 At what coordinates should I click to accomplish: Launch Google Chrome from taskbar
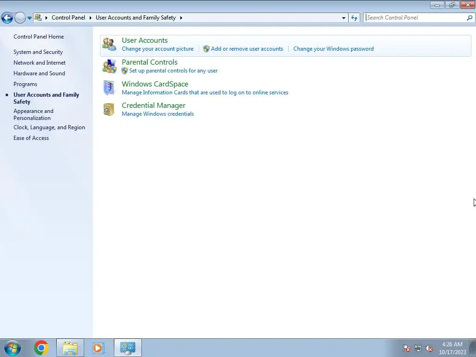pos(41,348)
